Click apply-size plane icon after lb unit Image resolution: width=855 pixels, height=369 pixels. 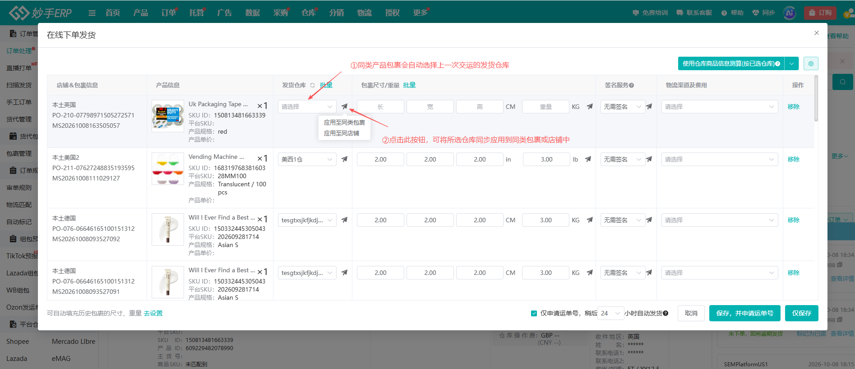[x=588, y=159]
